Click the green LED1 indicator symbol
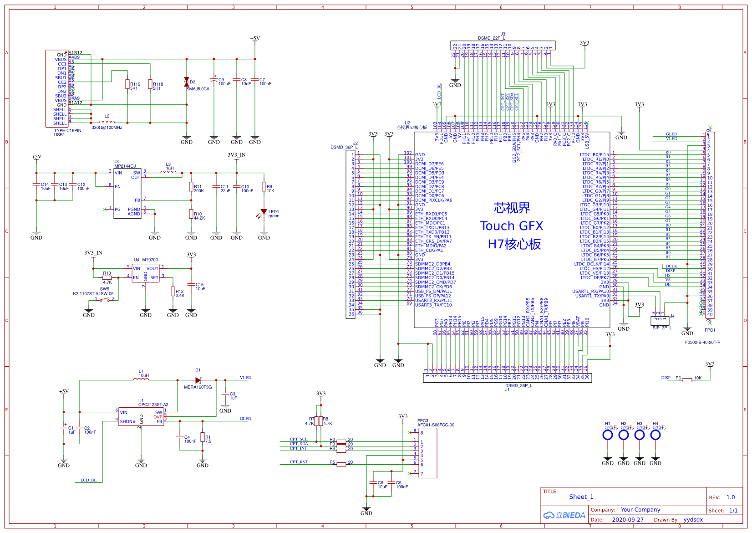 (x=265, y=211)
